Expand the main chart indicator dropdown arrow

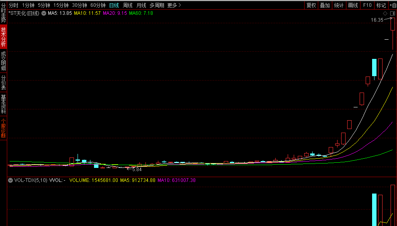coord(44,13)
